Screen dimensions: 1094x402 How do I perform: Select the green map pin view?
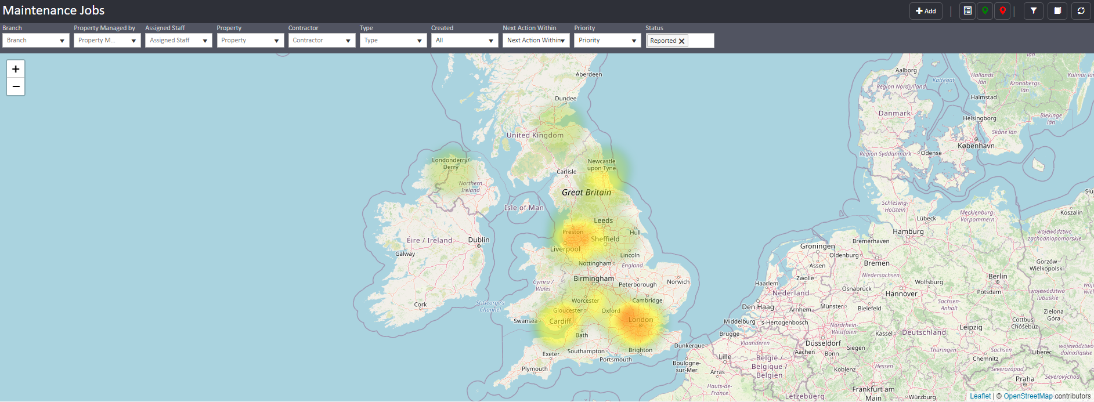point(985,11)
